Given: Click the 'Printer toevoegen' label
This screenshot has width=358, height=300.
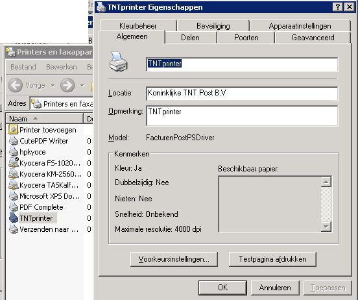Looking at the screenshot, I should [48, 130].
